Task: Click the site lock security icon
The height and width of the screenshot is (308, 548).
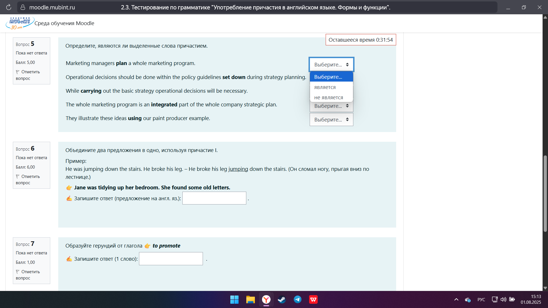Action: point(23,7)
